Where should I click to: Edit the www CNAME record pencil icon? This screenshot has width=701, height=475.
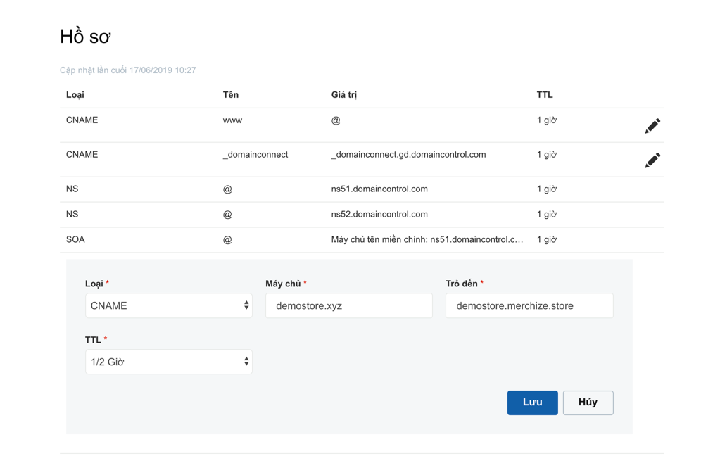coord(652,126)
